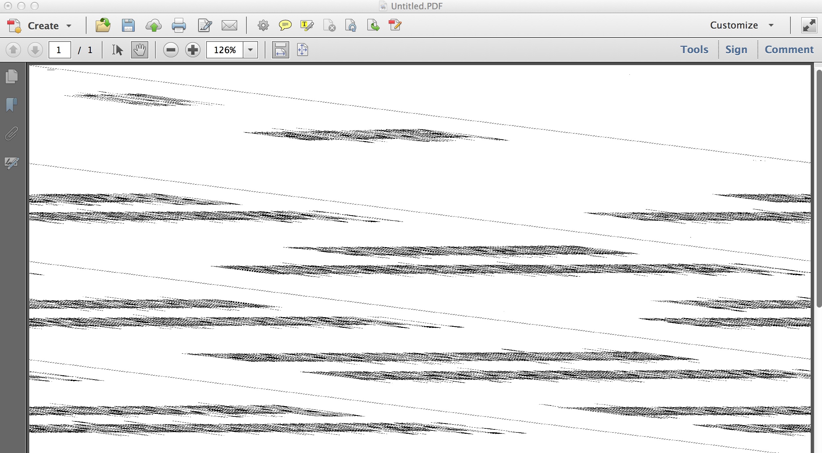The image size is (822, 453).
Task: Open the Customize toolbar menu
Action: pyautogui.click(x=742, y=25)
